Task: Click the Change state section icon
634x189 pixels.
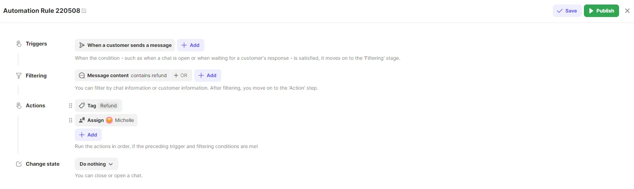Action: 19,164
